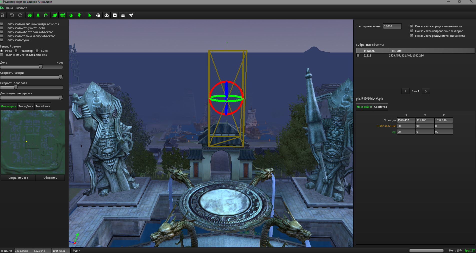Image resolution: width=476 pixels, height=253 pixels.
Task: Click the white sprout plant icon
Action: point(131,15)
